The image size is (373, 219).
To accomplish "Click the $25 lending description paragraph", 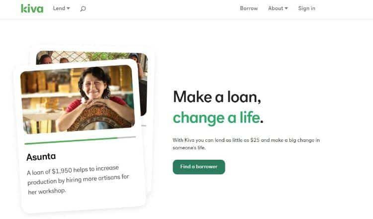I will click(246, 144).
